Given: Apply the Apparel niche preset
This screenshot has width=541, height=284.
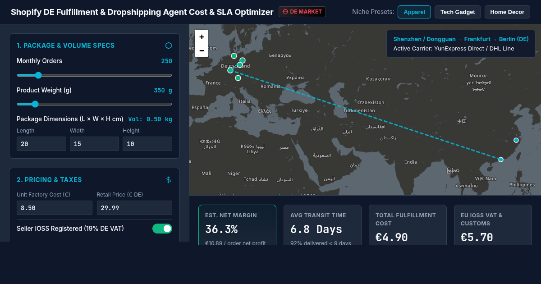Looking at the screenshot, I should 414,12.
